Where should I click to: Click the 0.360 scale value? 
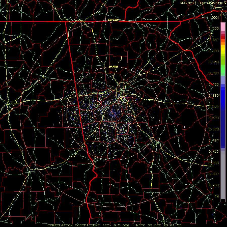pos(214,163)
